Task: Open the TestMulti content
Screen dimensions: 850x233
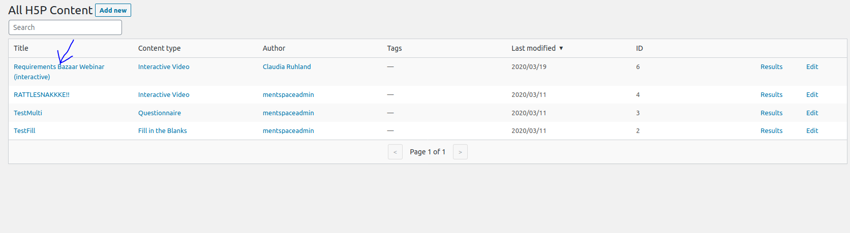Action: tap(28, 113)
